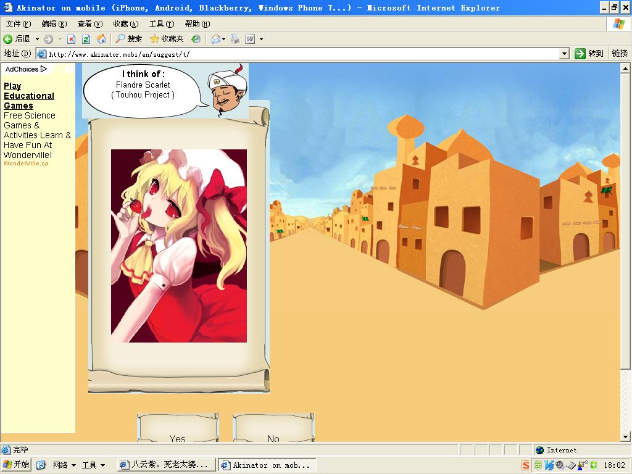632x474 pixels.
Task: Open the 工具(T) menu in the menu bar
Action: click(162, 24)
